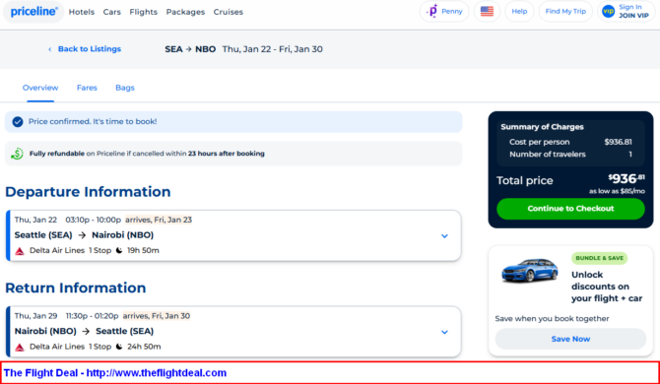Click the '23 hours after booking' text
Screen dimensions: 660x384
click(x=227, y=154)
